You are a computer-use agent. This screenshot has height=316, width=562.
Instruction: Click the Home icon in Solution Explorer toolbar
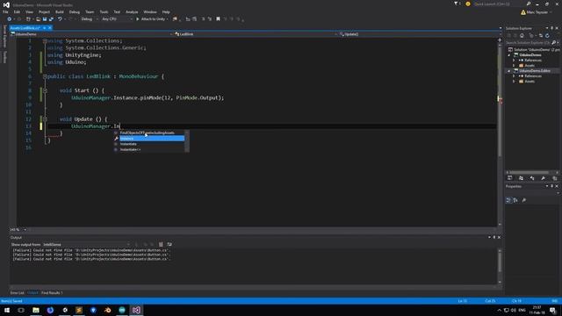522,35
